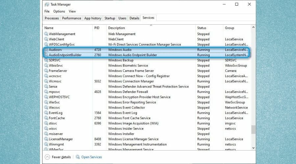Click PID 5032 cell
This screenshot has height=164, width=296.
pyautogui.click(x=98, y=81)
